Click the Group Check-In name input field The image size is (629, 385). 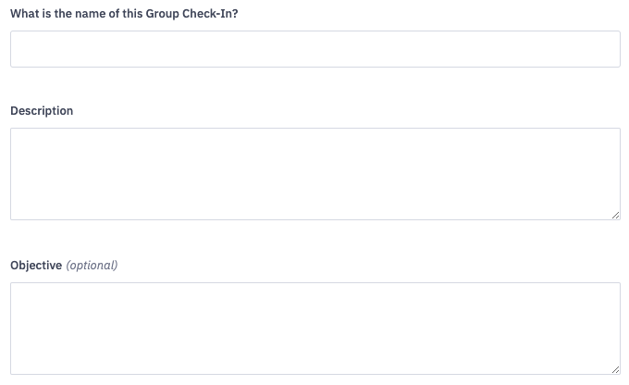pyautogui.click(x=314, y=49)
